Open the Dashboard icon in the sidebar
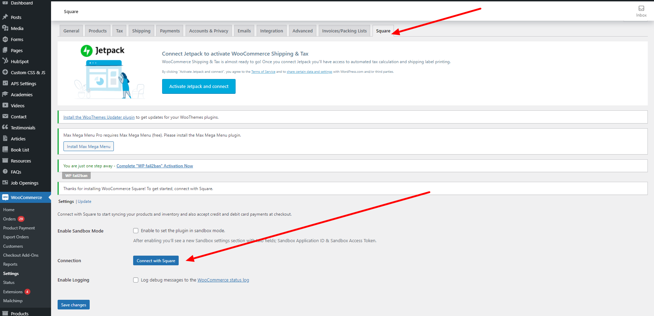The width and height of the screenshot is (654, 316). tap(5, 3)
